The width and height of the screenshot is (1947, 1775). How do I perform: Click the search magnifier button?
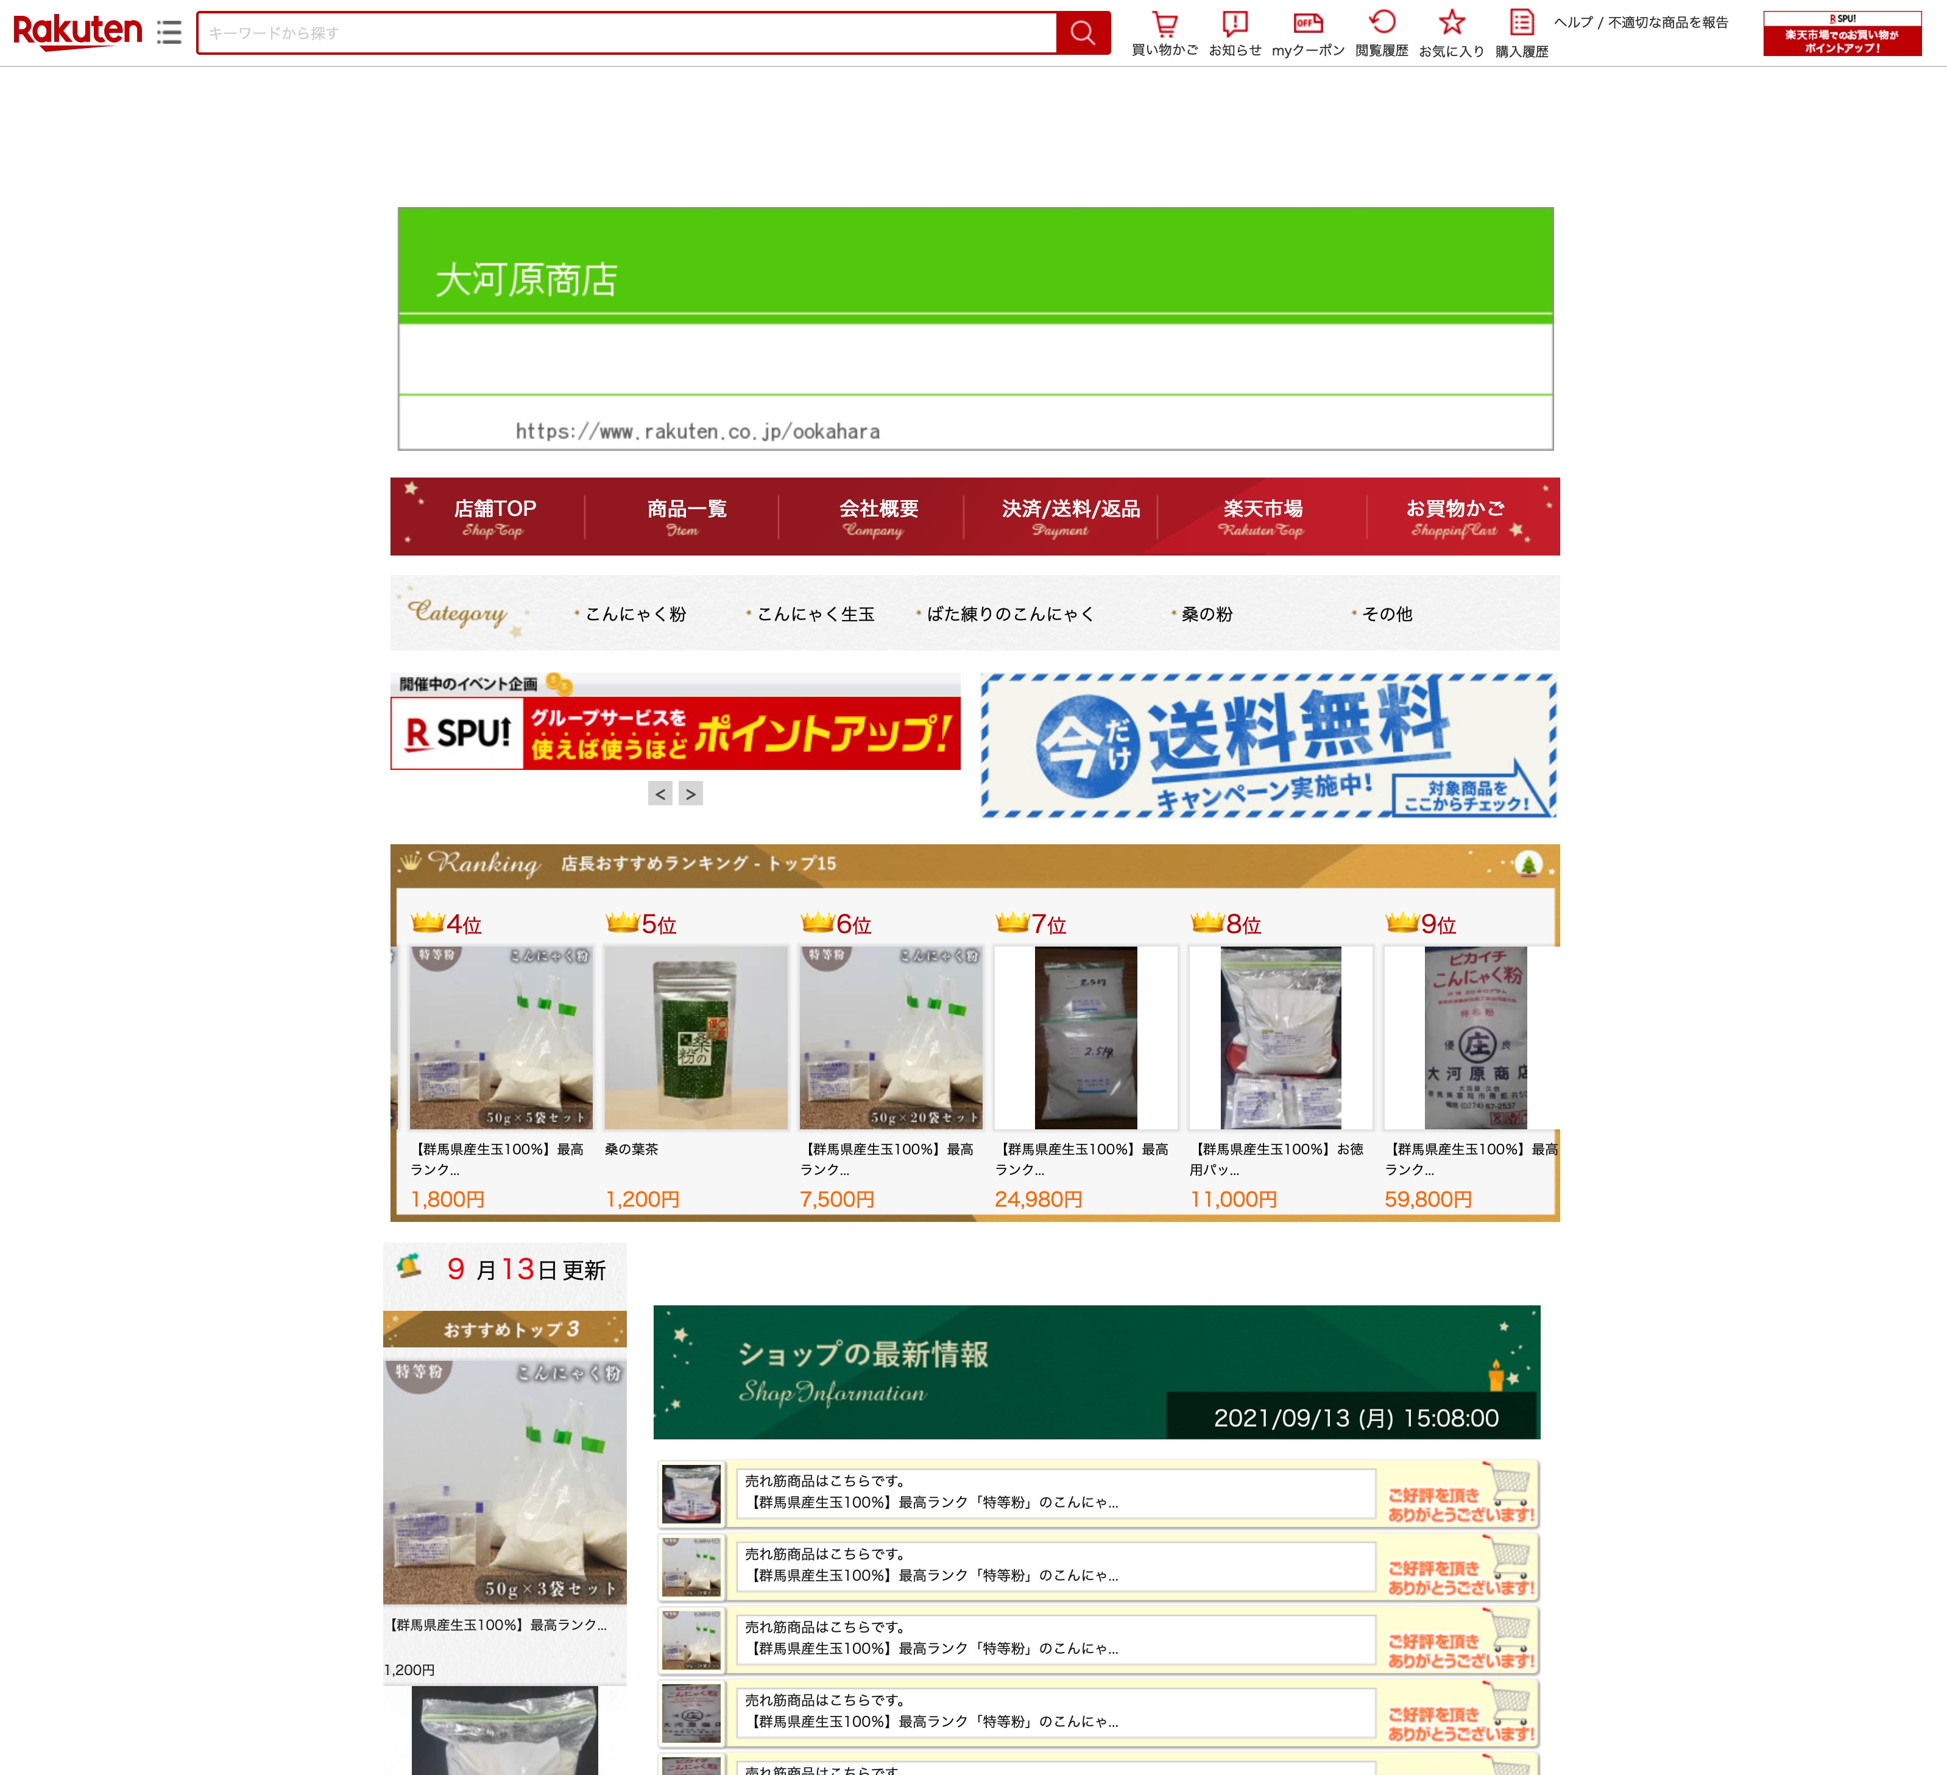(1082, 33)
